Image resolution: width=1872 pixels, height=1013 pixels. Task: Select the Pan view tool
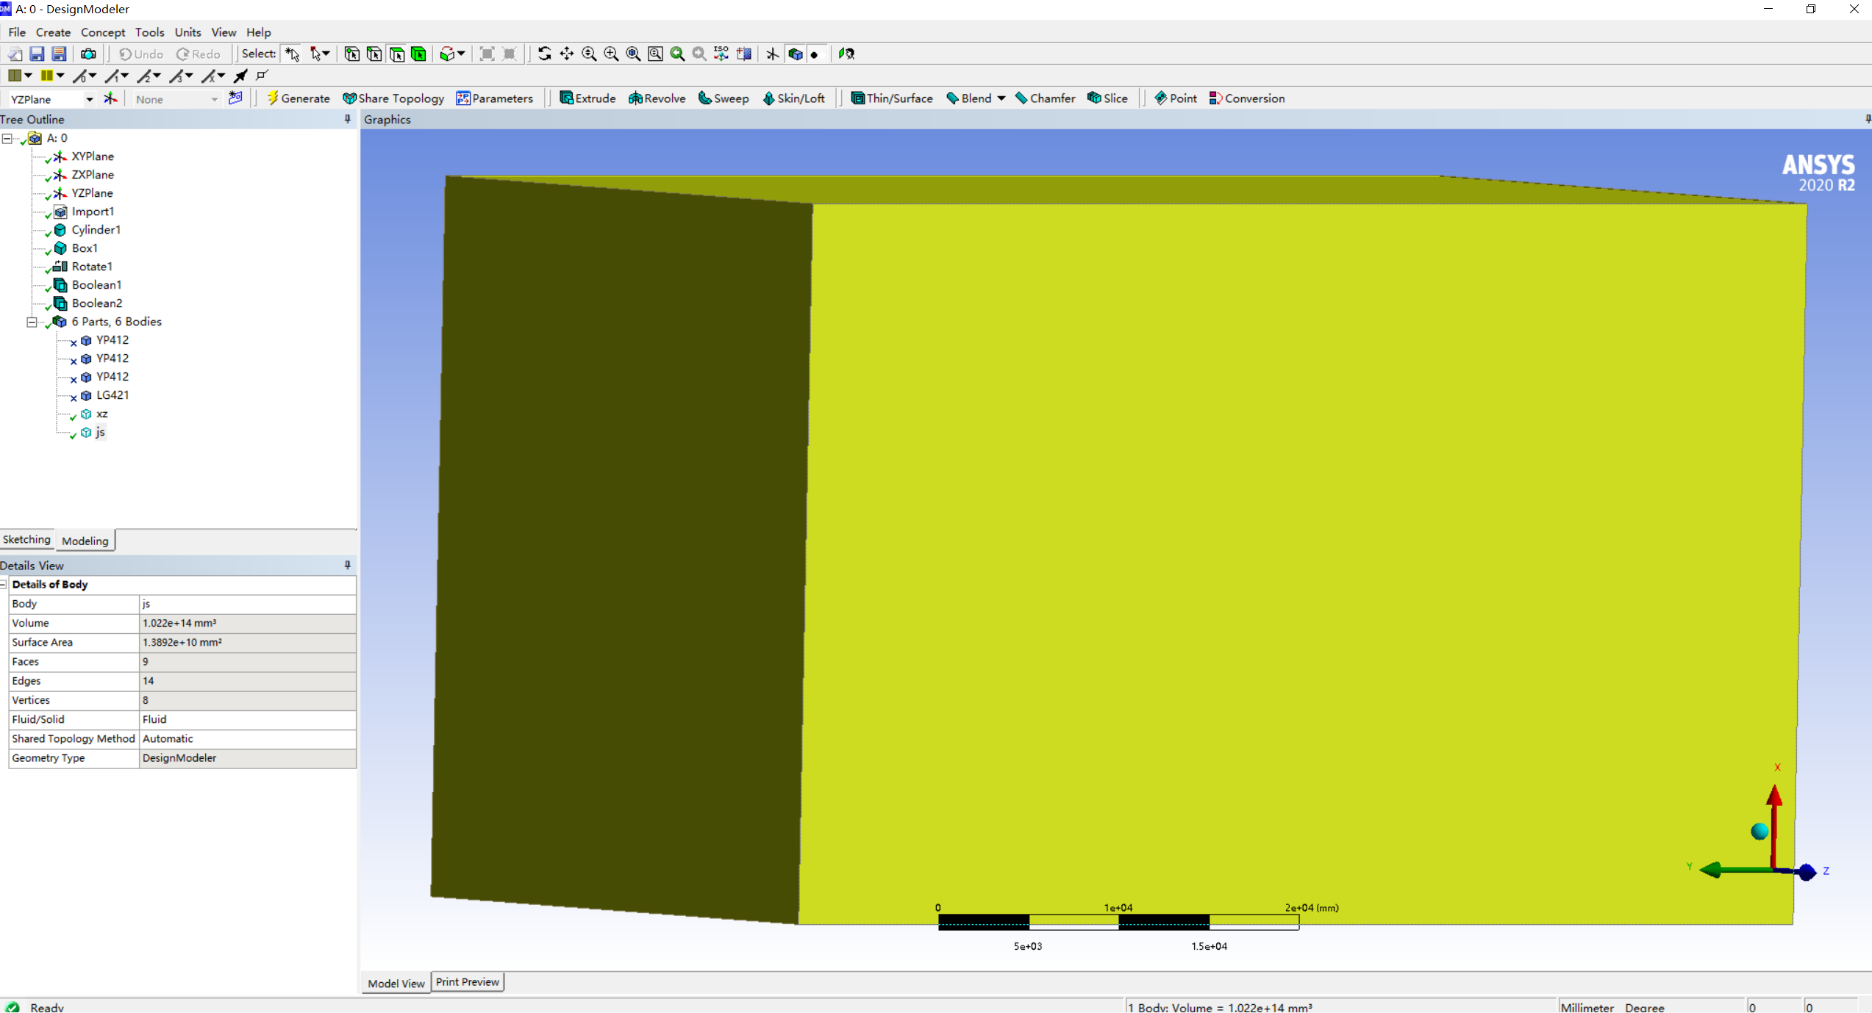pos(567,54)
